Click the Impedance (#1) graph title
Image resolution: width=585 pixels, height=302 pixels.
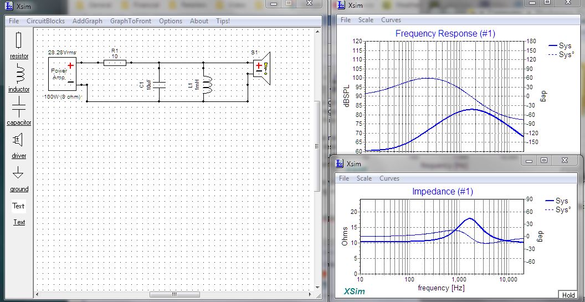pyautogui.click(x=443, y=192)
